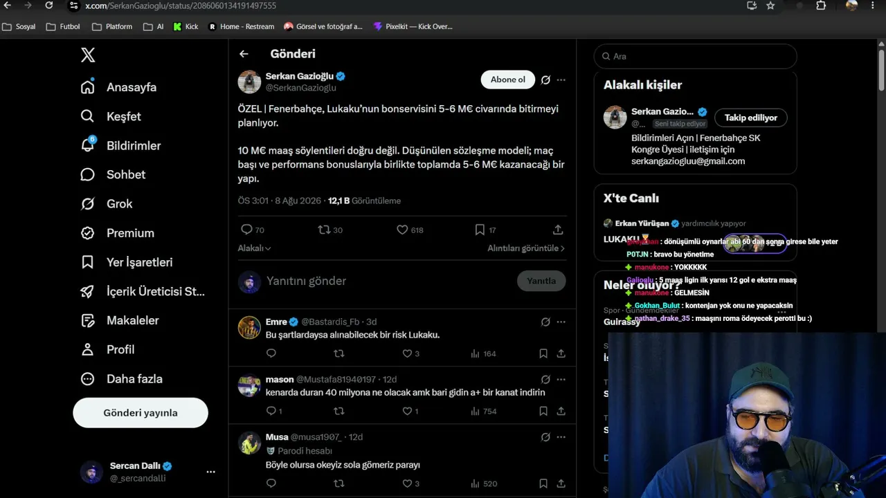Screen dimensions: 886x498
Task: Click the X logo in the sidebar
Action: pos(88,55)
